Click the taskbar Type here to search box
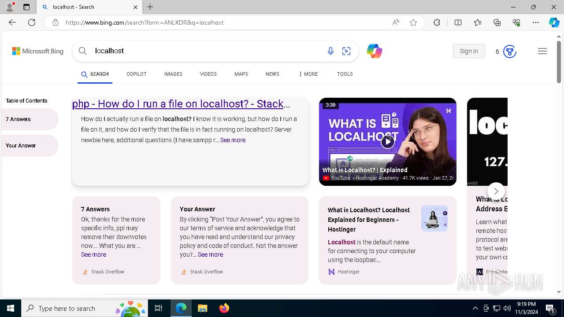 (85, 308)
